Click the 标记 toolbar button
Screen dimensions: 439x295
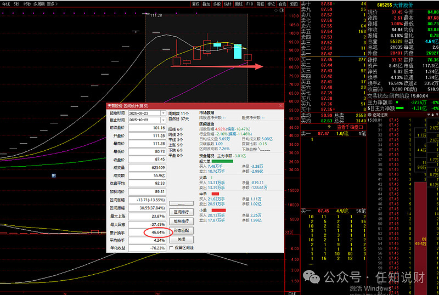pos(271,4)
